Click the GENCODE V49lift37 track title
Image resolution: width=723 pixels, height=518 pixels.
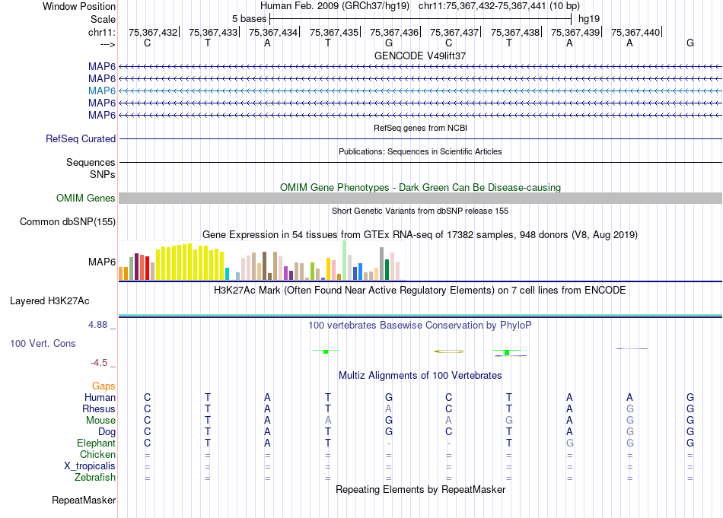tap(420, 56)
